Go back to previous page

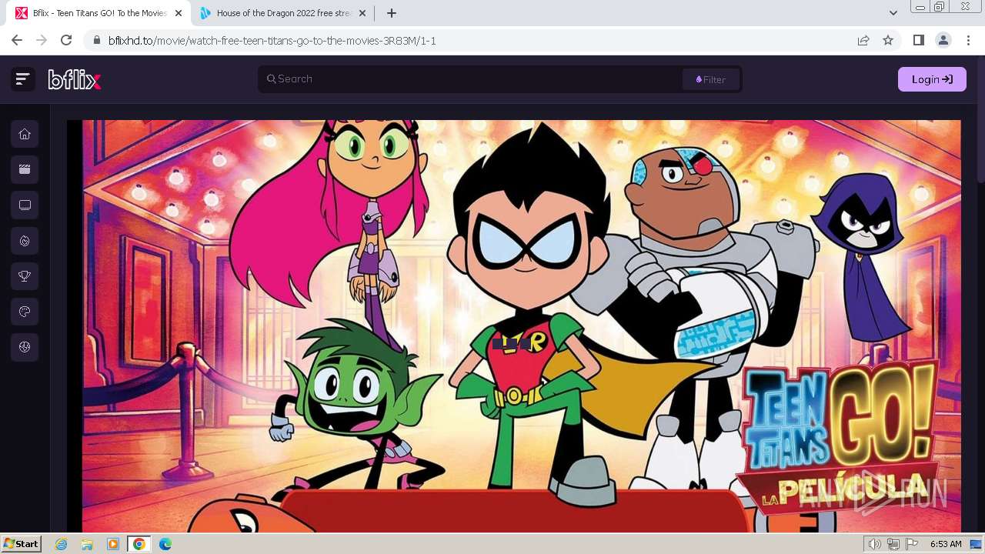click(17, 41)
